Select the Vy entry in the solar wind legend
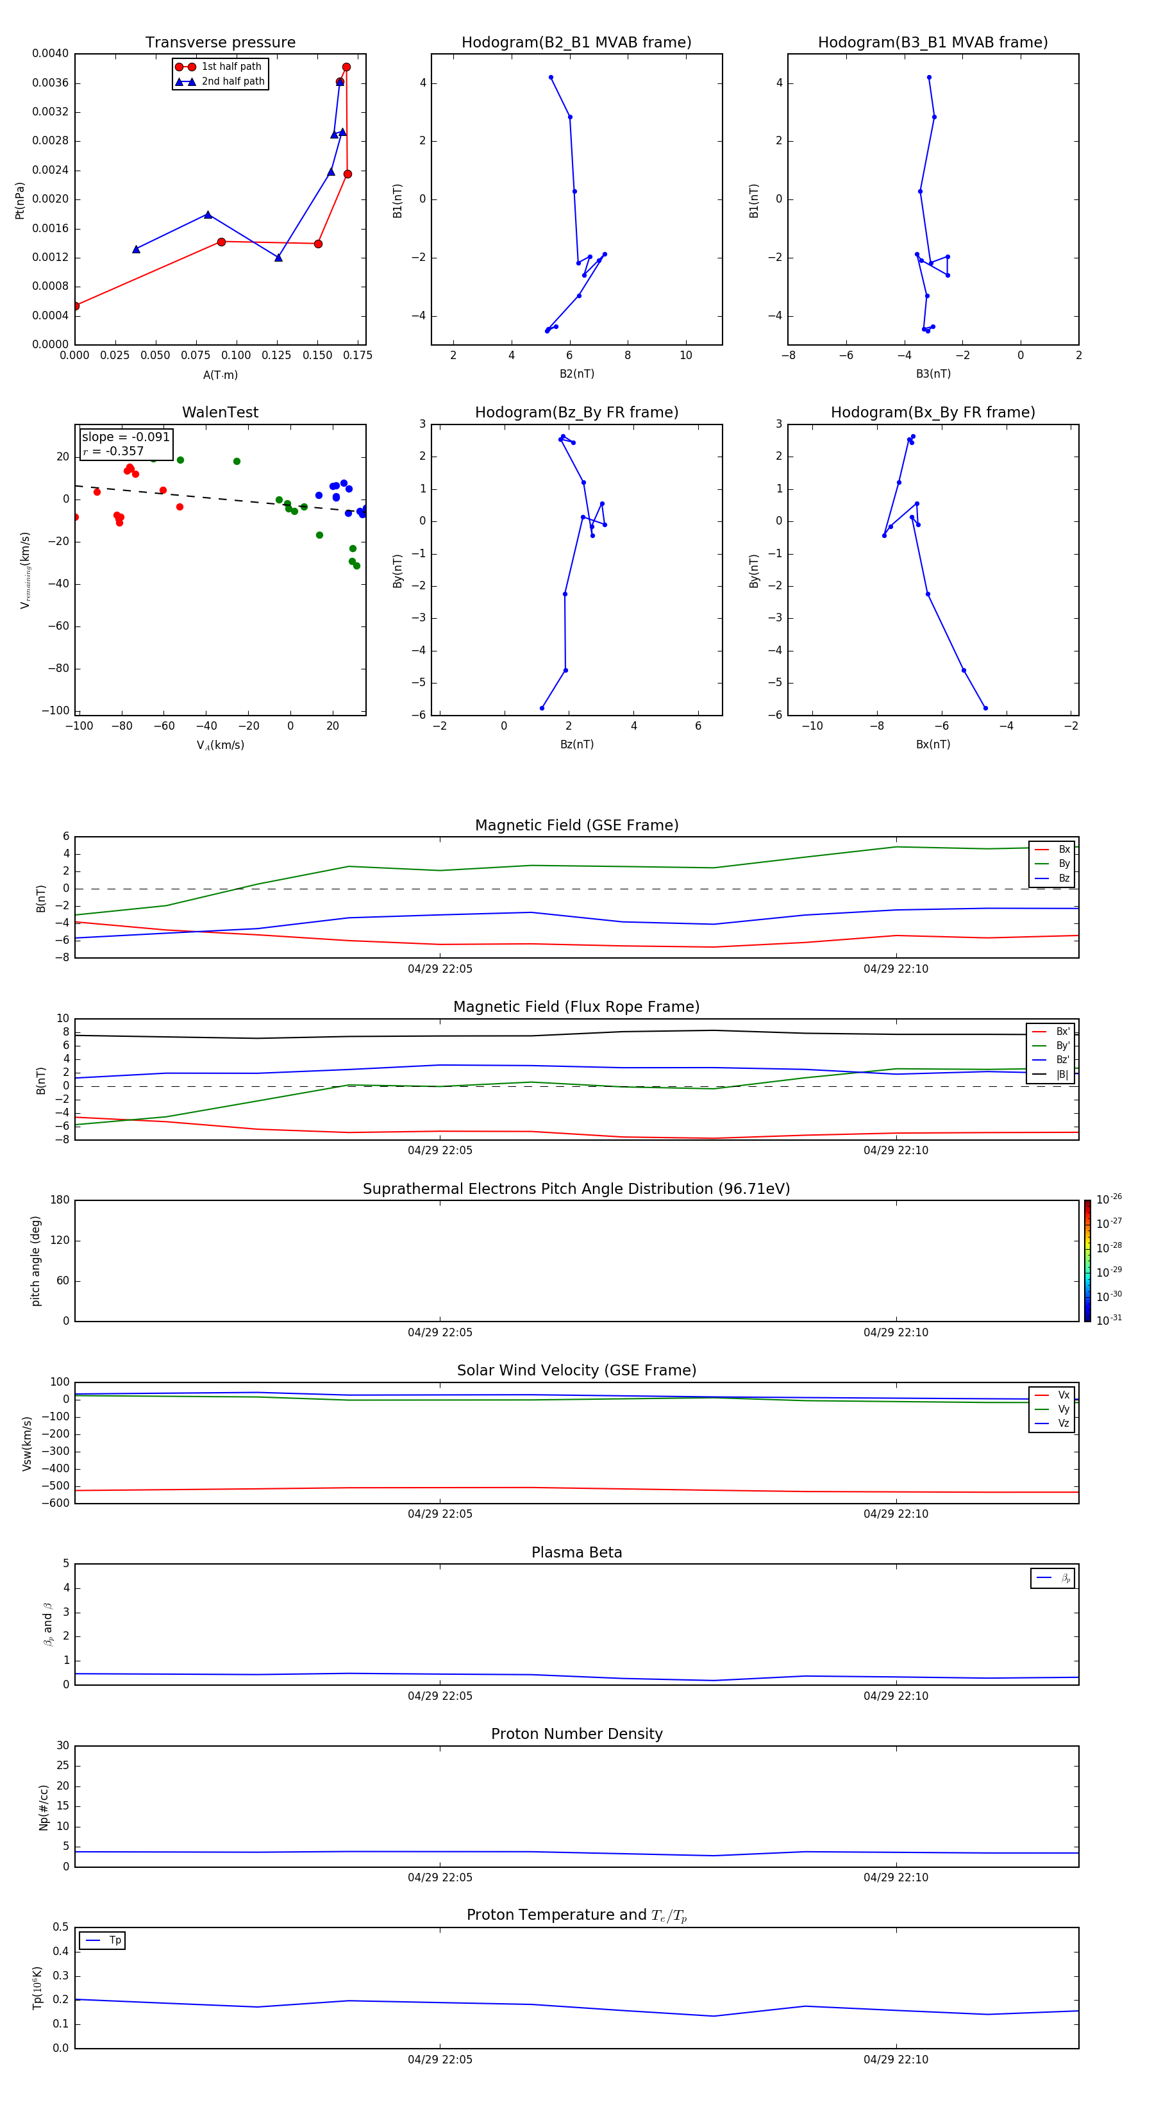 coord(1052,1409)
